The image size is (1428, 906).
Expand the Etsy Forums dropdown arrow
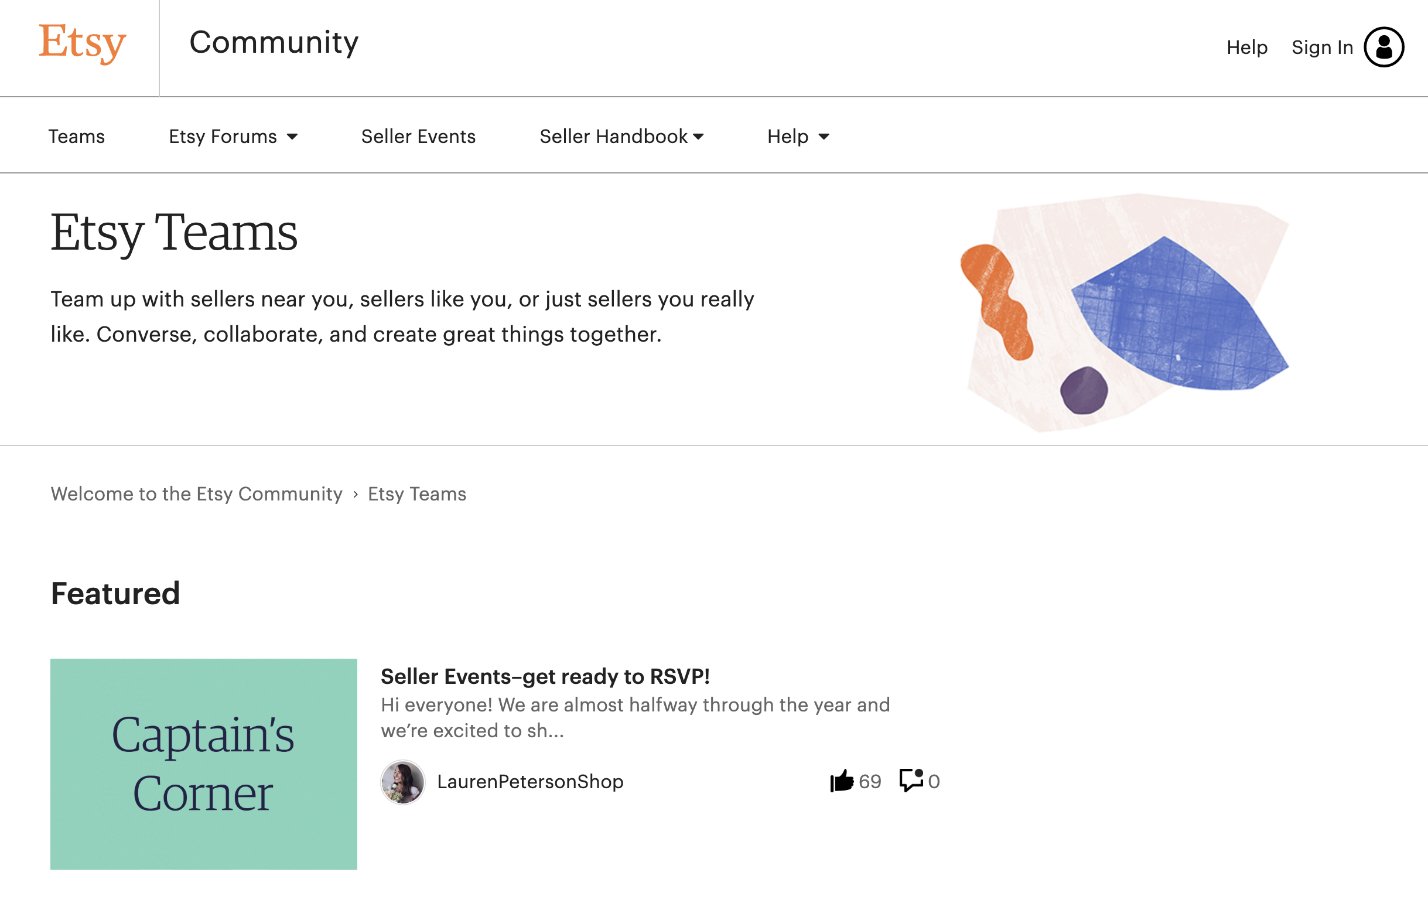click(x=292, y=137)
